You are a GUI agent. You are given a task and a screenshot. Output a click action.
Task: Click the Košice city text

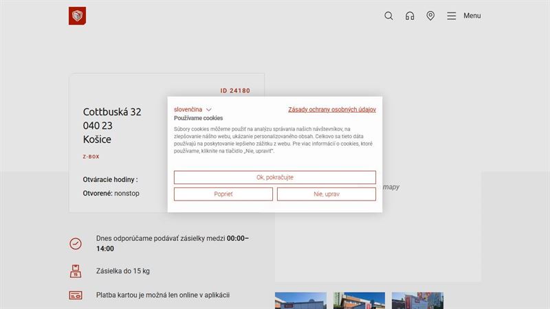pos(97,139)
